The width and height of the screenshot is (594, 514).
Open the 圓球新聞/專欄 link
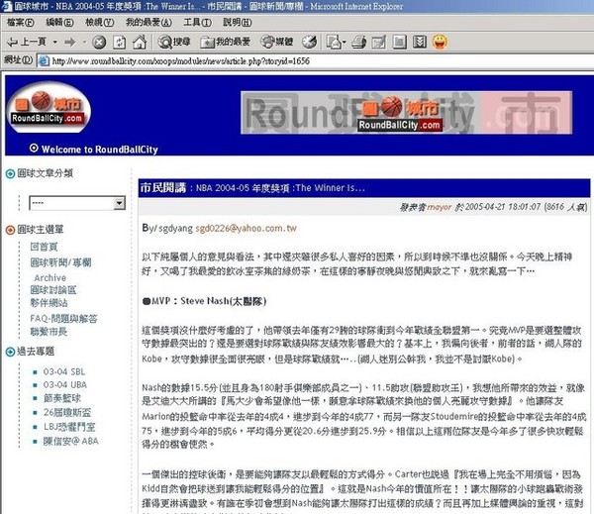pyautogui.click(x=60, y=262)
